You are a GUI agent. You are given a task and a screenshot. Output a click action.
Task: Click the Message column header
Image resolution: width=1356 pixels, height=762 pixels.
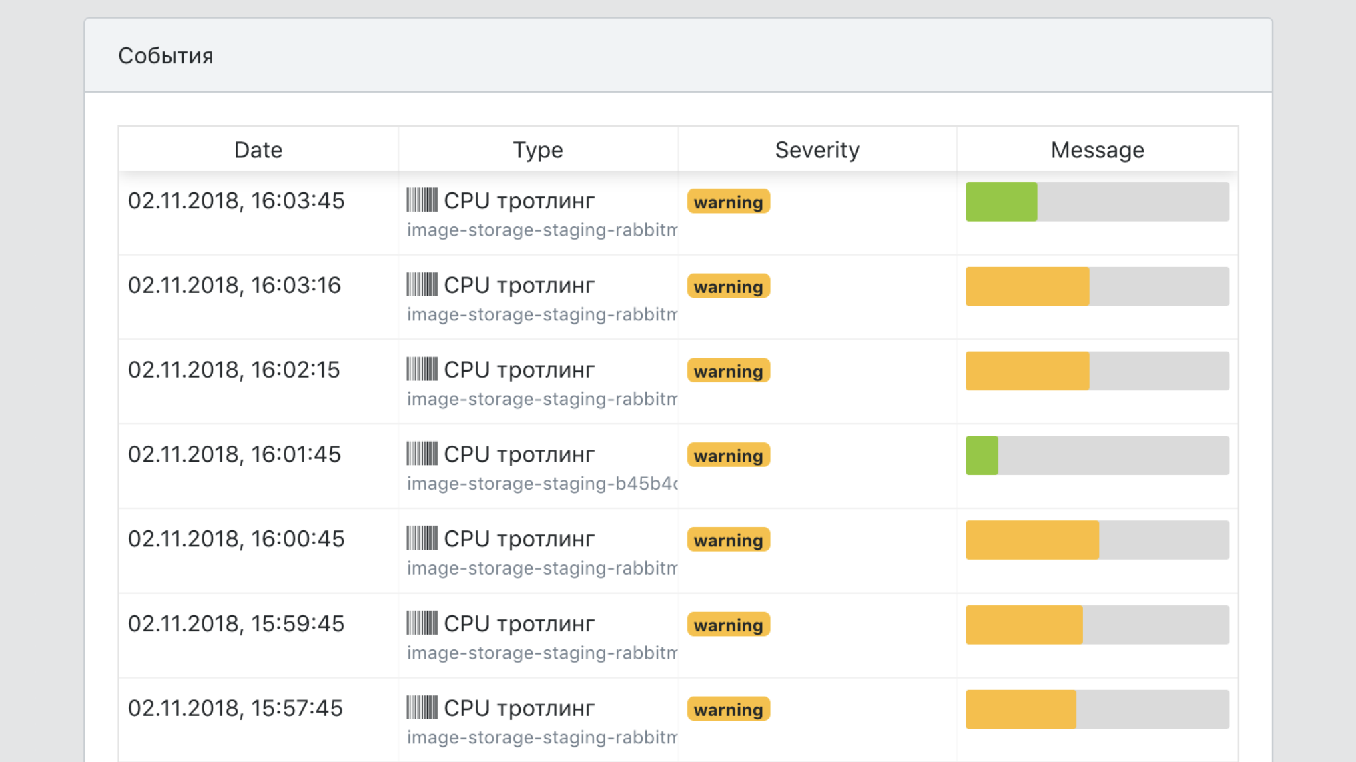(x=1097, y=150)
